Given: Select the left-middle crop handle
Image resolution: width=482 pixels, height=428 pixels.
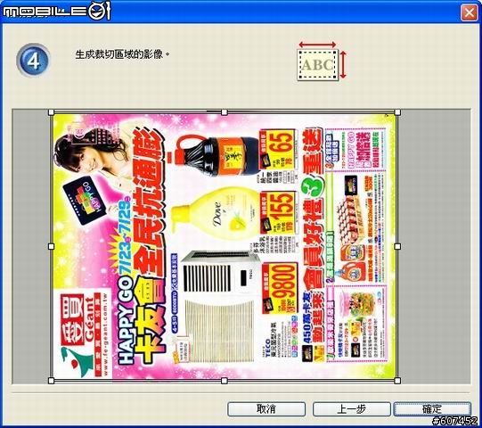Looking at the screenshot, I should [52, 246].
